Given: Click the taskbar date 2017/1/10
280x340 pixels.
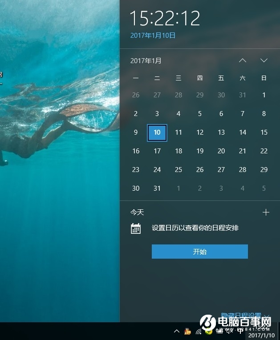Looking at the screenshot, I should click(x=261, y=336).
